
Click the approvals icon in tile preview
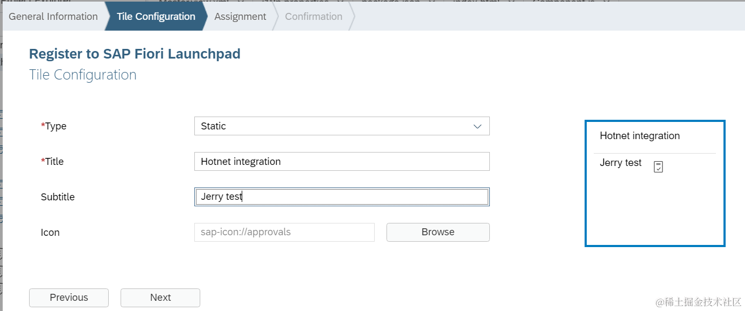point(658,167)
